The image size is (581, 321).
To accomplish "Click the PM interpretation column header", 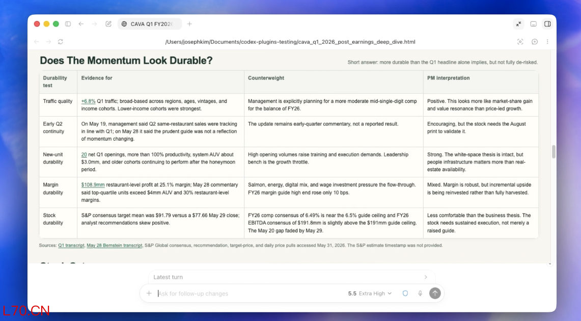I will click(448, 78).
